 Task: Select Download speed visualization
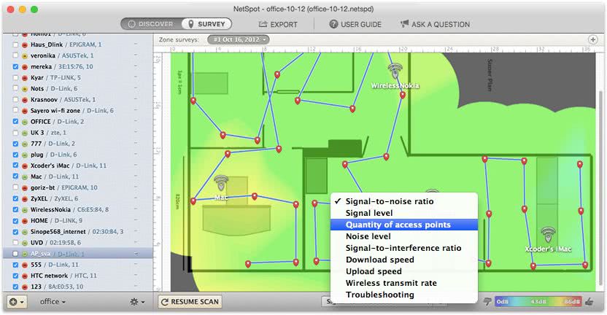404,260
